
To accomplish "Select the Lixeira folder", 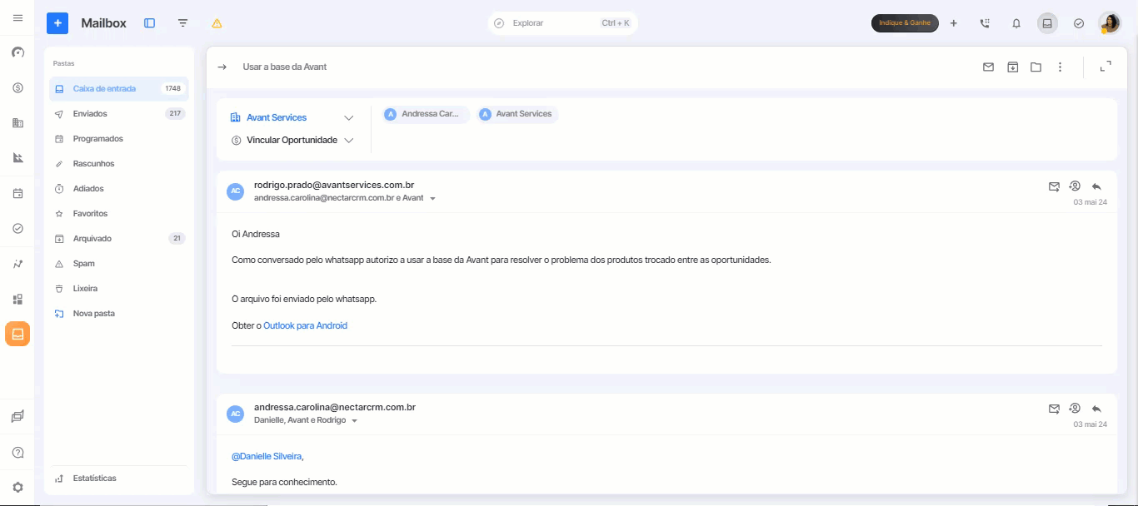I will [x=119, y=288].
